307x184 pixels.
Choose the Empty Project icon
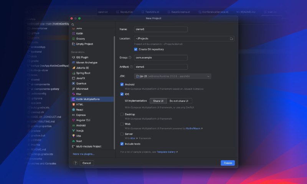[73, 44]
